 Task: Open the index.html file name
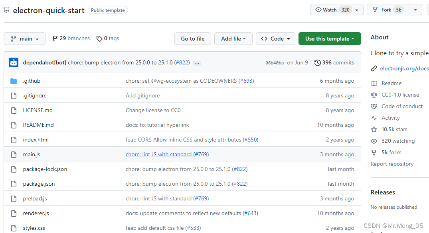point(36,140)
